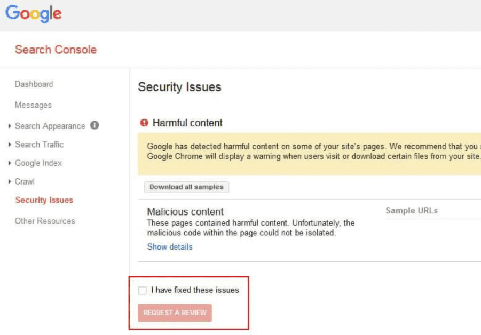The height and width of the screenshot is (335, 481).
Task: Click the Search Appearance info icon
Action: tap(94, 126)
